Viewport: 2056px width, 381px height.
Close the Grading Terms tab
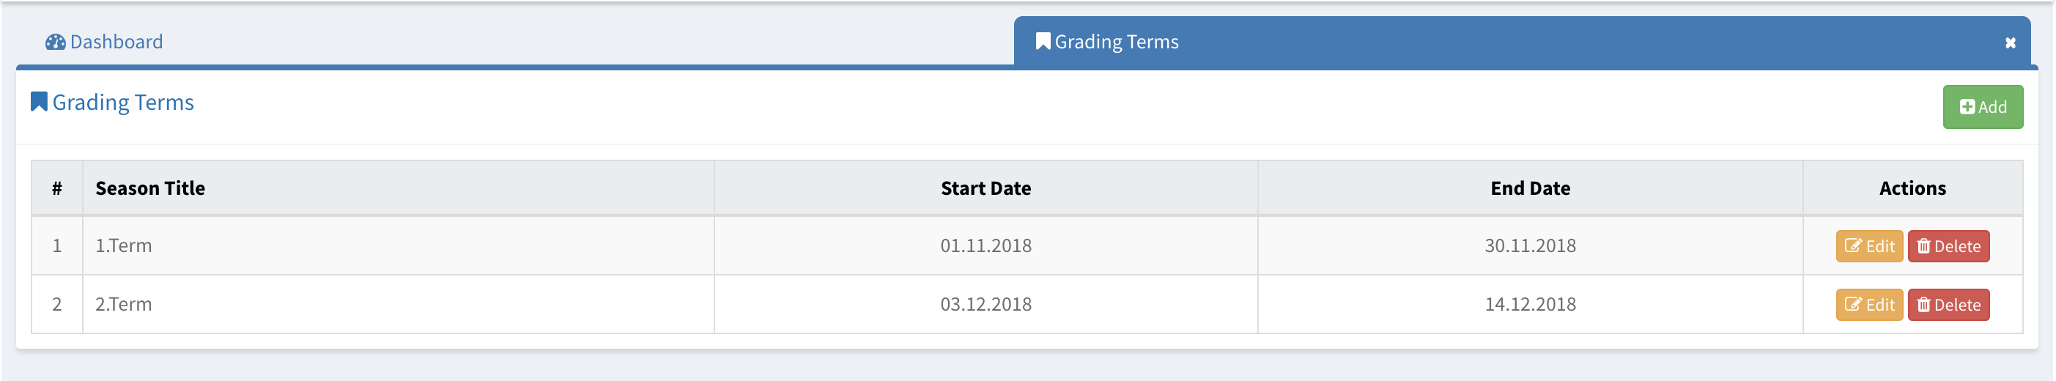pos(2010,43)
